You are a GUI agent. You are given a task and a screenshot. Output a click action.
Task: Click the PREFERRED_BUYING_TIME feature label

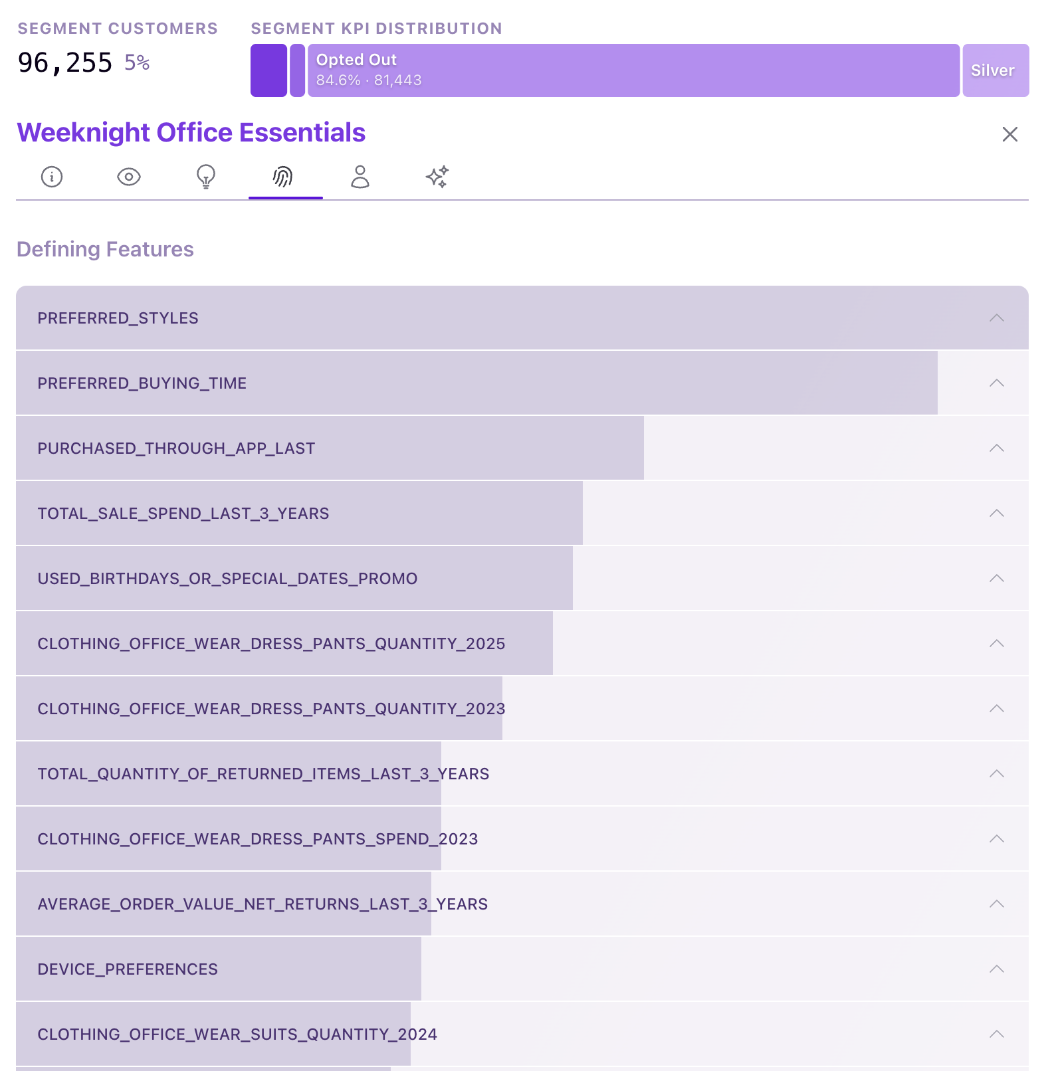(142, 383)
